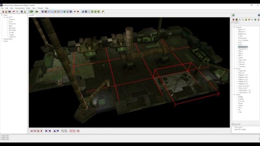Viewport: 260px width, 146px height.
Task: Select Creatures in the left area tree
Action: pyautogui.click(x=12, y=19)
